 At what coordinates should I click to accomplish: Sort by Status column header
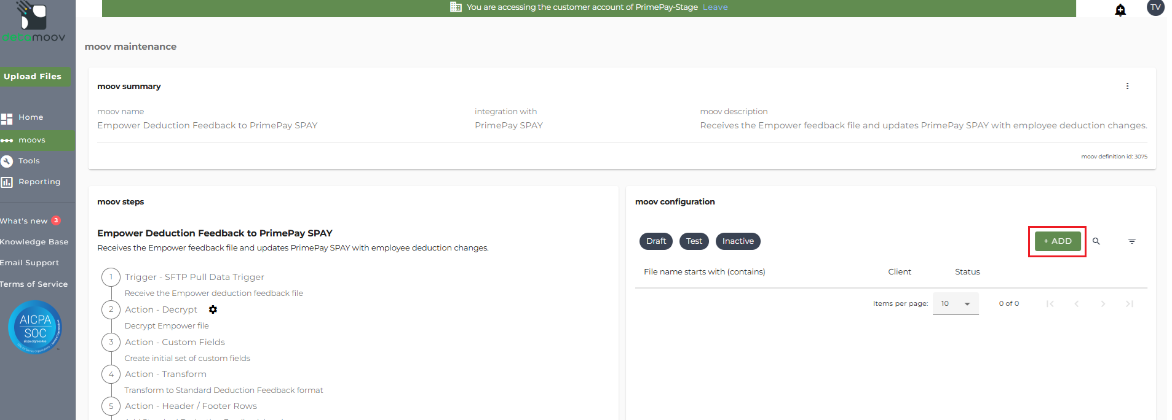[967, 272]
